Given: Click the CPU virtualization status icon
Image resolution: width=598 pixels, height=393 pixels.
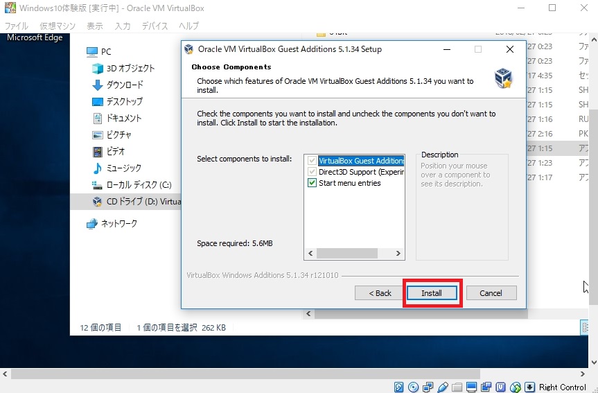Looking at the screenshot, I should pyautogui.click(x=500, y=387).
